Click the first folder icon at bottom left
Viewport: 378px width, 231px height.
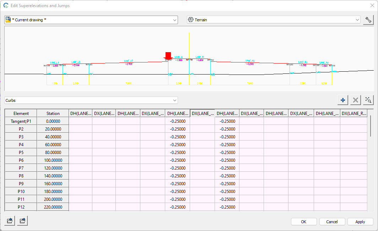pyautogui.click(x=10, y=221)
